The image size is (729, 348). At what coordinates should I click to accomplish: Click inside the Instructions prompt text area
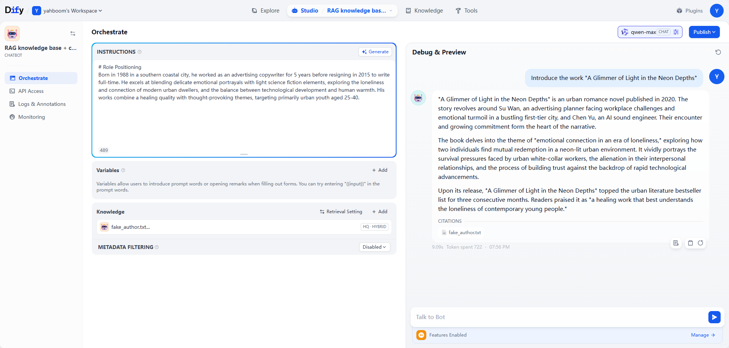pos(244,103)
